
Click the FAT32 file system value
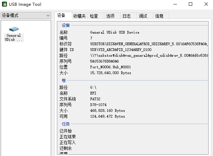(x=95, y=99)
